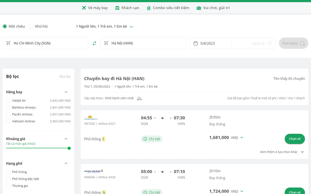Swap departure and destination airports
The height and width of the screenshot is (194, 311).
tap(94, 43)
